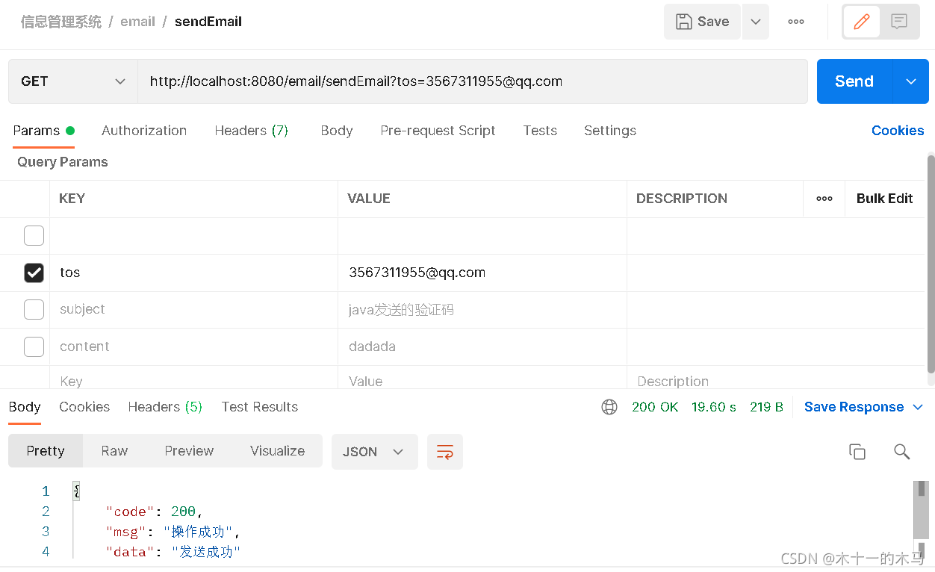
Task: Copy the response body with copy icon
Action: [857, 452]
